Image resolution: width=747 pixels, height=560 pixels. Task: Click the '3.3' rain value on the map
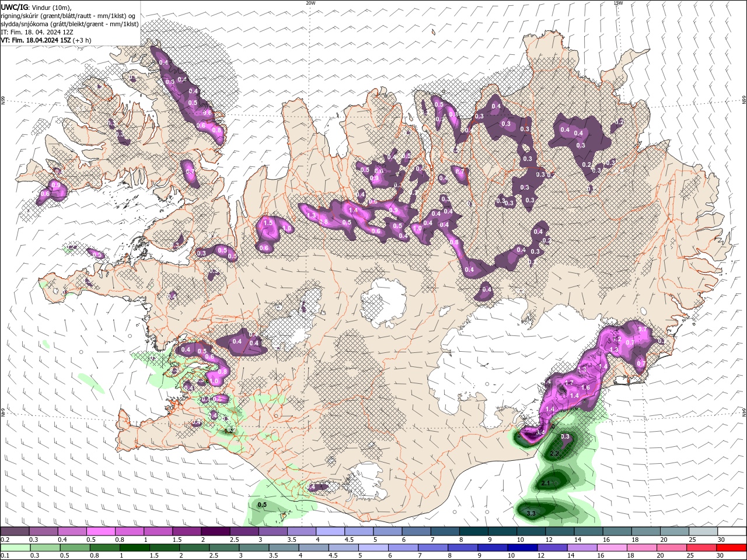pos(530,513)
